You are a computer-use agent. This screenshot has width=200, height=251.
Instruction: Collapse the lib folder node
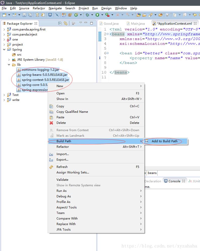9,65
